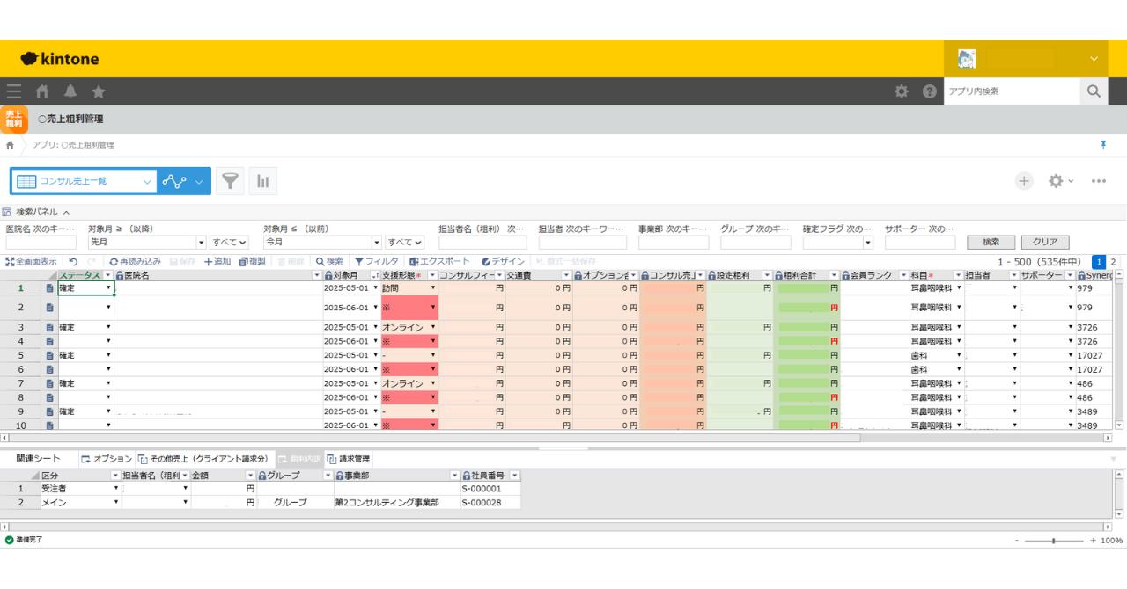Switch to the 請求管理 tab
1127x589 pixels.
click(x=349, y=459)
